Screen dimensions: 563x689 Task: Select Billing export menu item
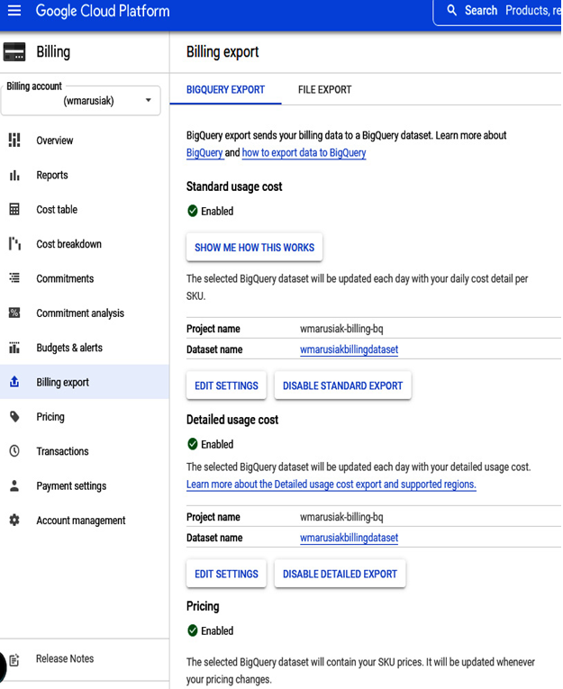point(85,382)
